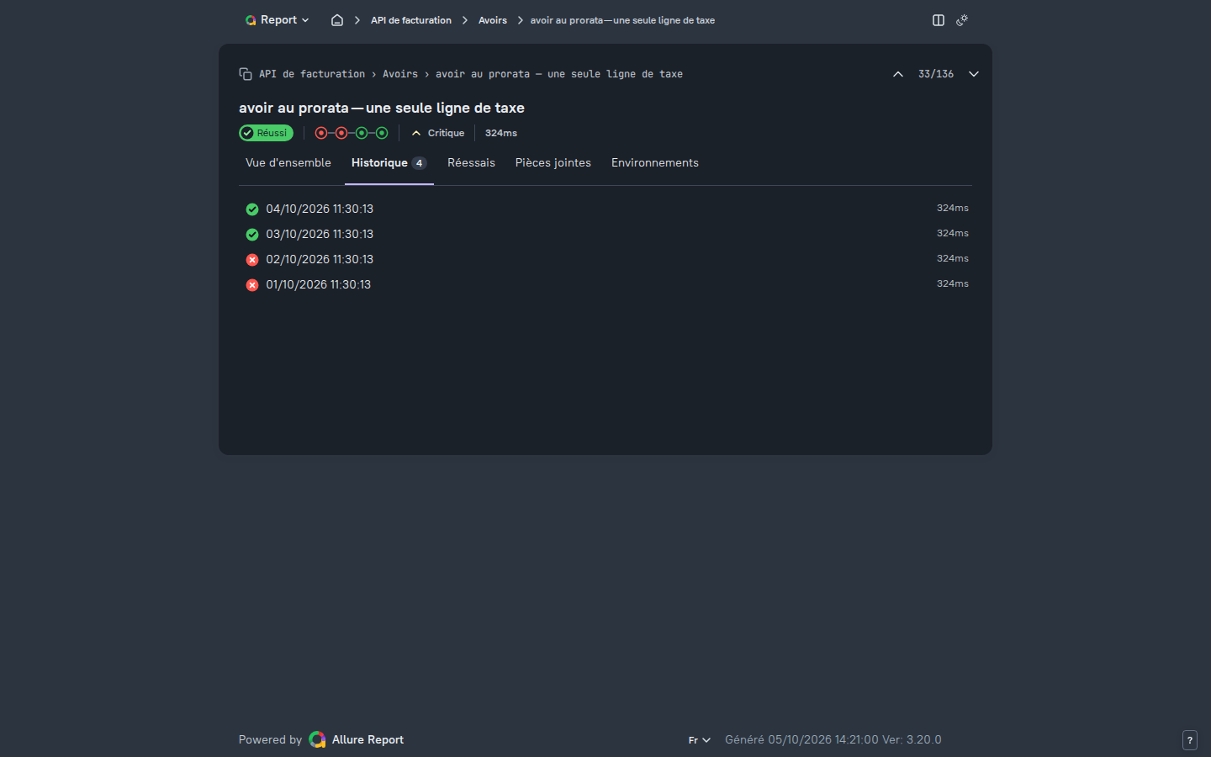Click the last passed history dot
Image resolution: width=1211 pixels, height=757 pixels.
point(382,133)
